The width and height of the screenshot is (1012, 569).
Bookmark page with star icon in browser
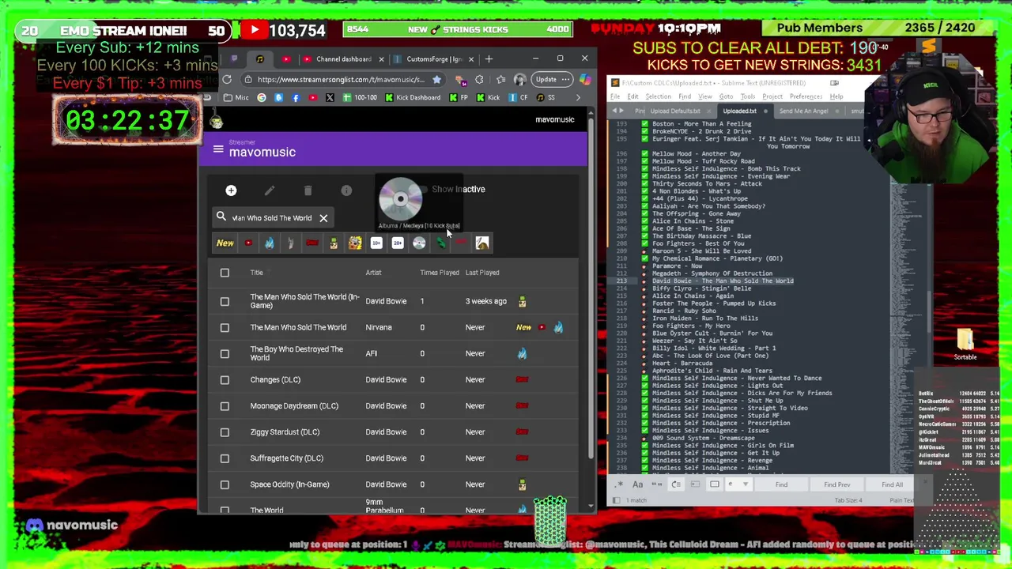tap(436, 80)
